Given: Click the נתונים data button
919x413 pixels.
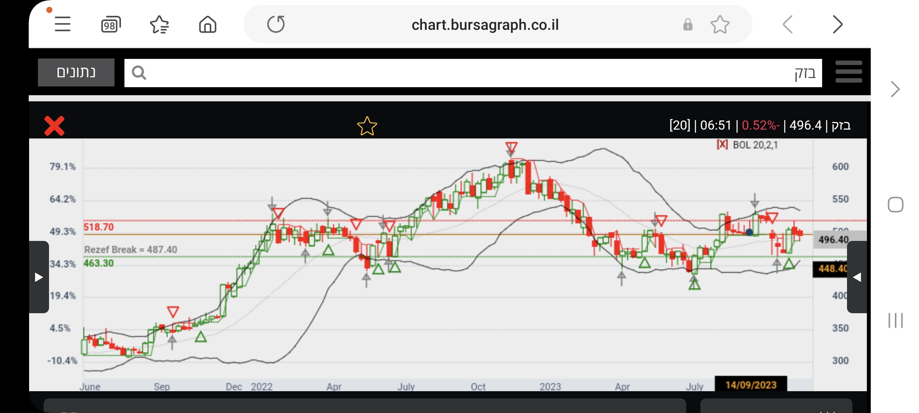Looking at the screenshot, I should [76, 72].
